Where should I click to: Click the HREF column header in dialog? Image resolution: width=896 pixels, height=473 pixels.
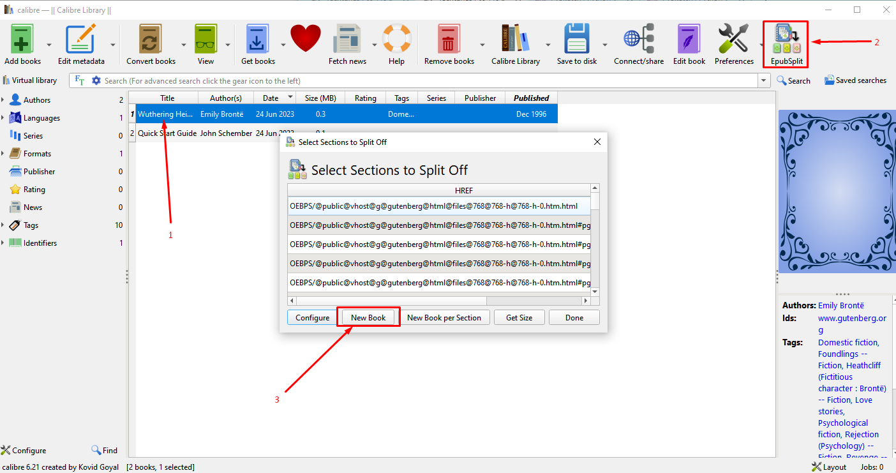coord(439,191)
